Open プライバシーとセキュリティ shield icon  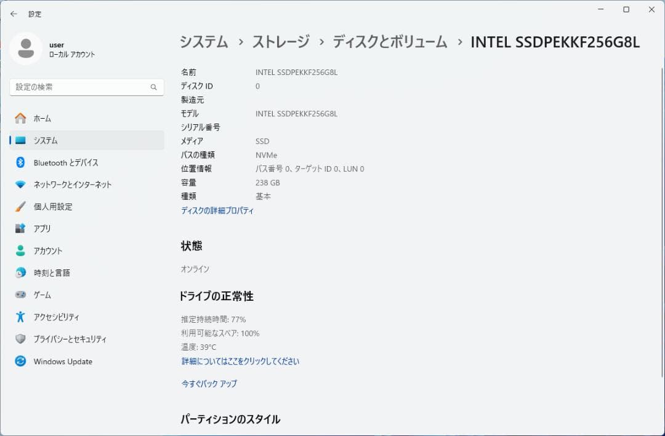[x=19, y=339]
